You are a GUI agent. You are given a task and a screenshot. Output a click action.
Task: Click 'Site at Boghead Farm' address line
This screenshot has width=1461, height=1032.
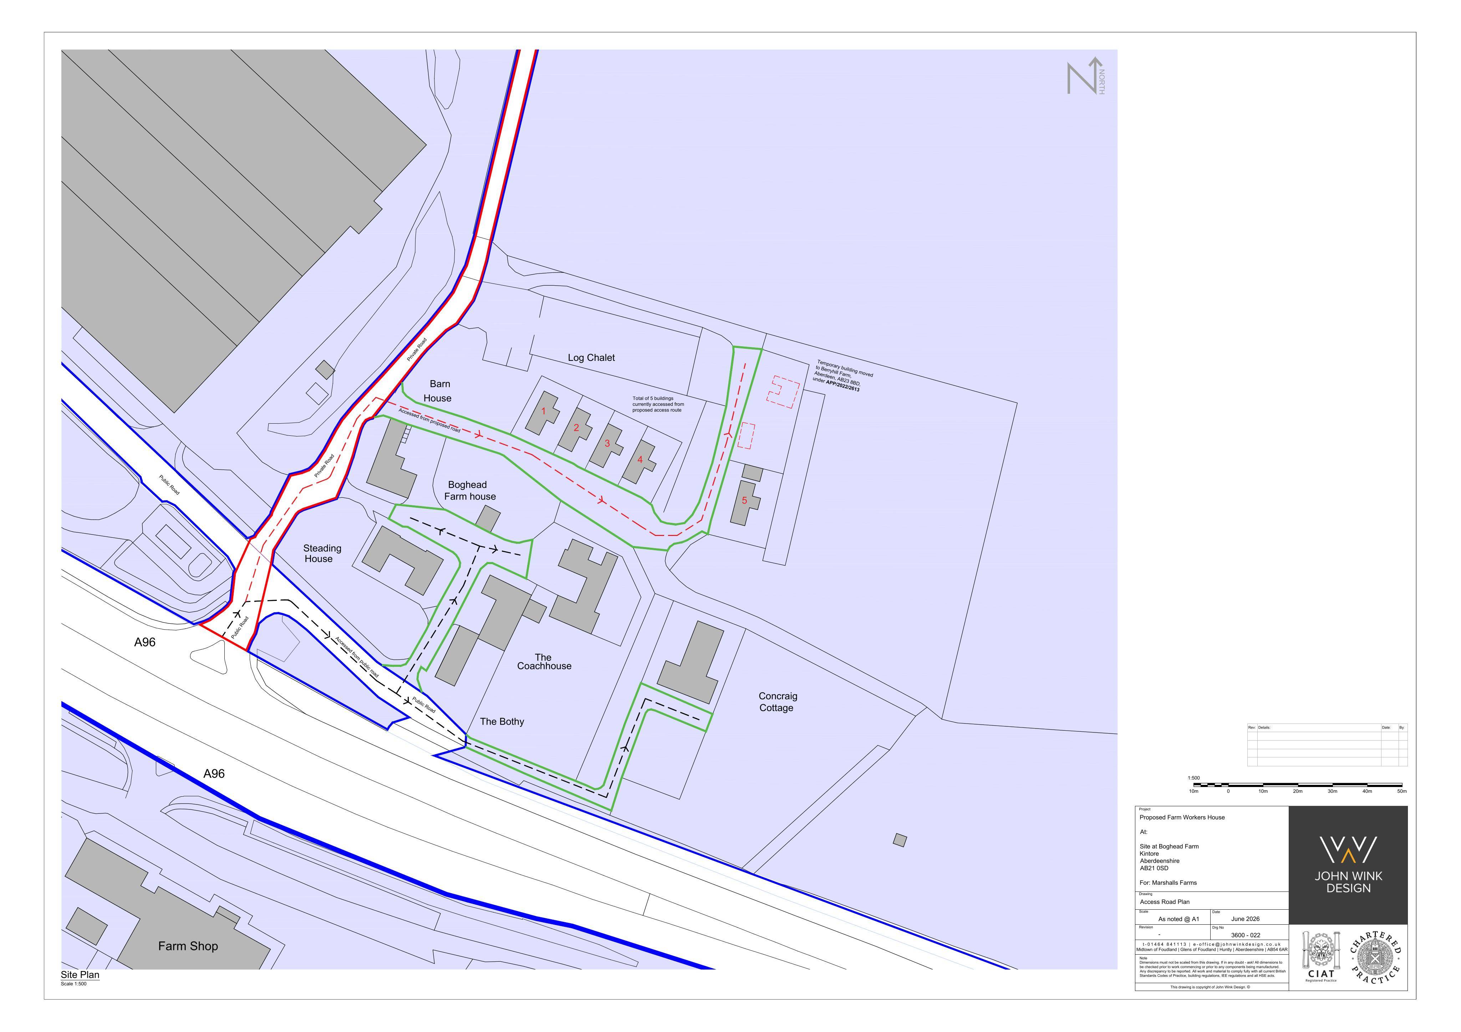click(x=1169, y=847)
